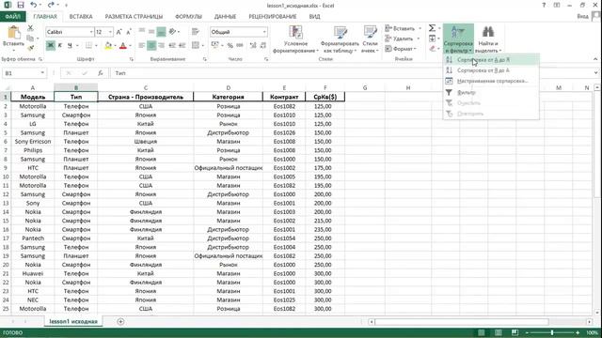Click the Clear eraser icon
Viewport: 602px width, 338px height.
coord(433,48)
